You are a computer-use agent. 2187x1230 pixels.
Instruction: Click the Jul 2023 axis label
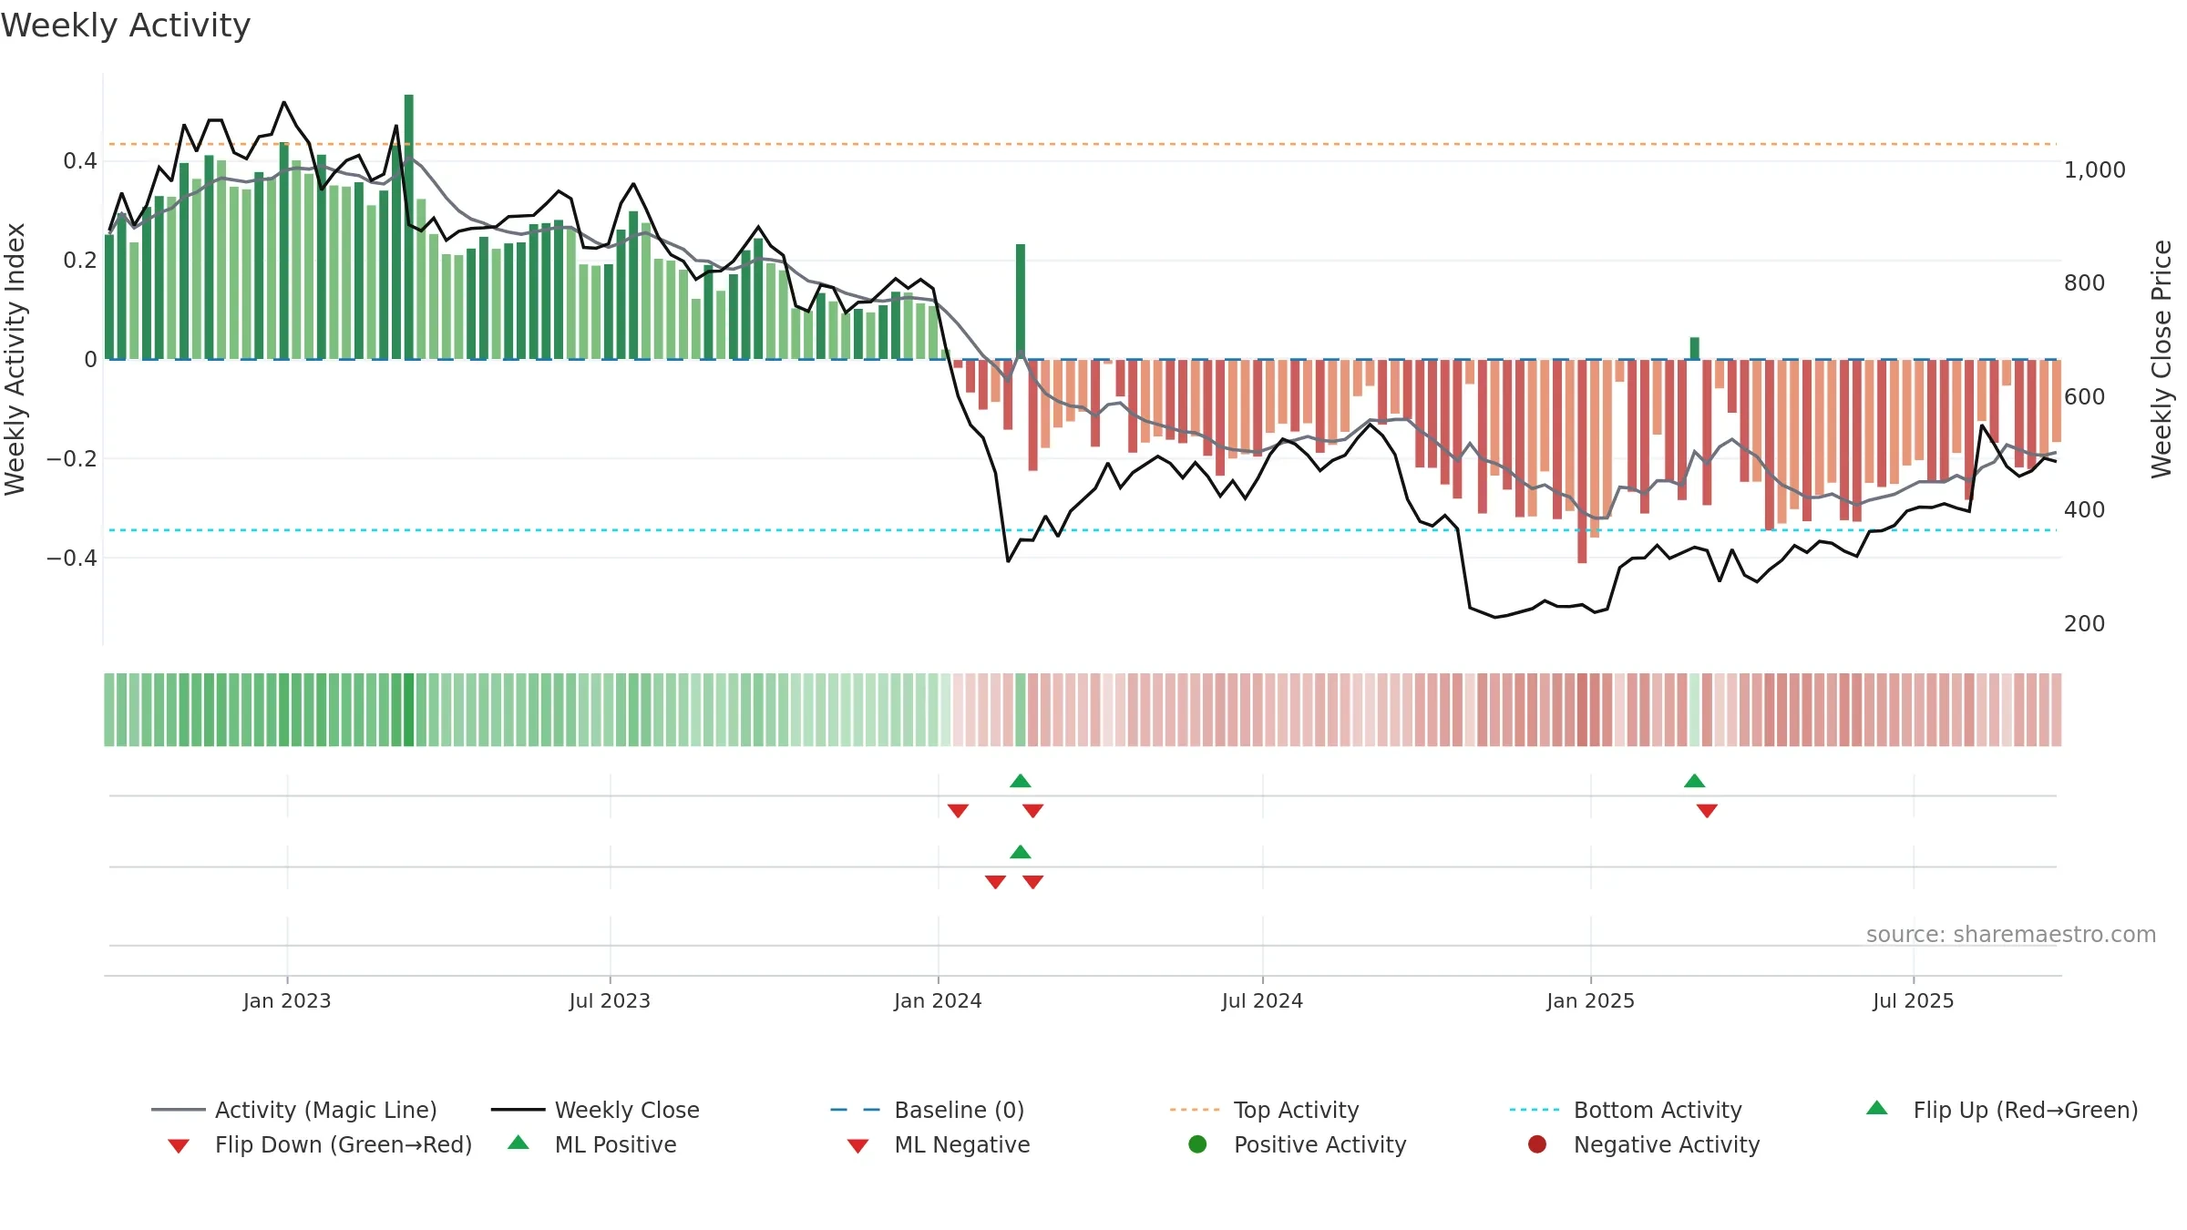click(610, 1000)
